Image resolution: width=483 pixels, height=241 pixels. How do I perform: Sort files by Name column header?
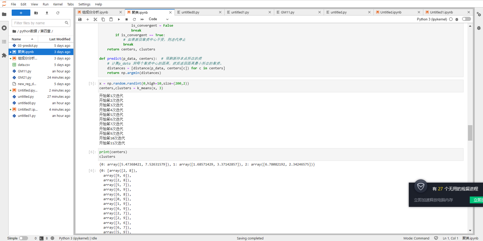(23, 39)
